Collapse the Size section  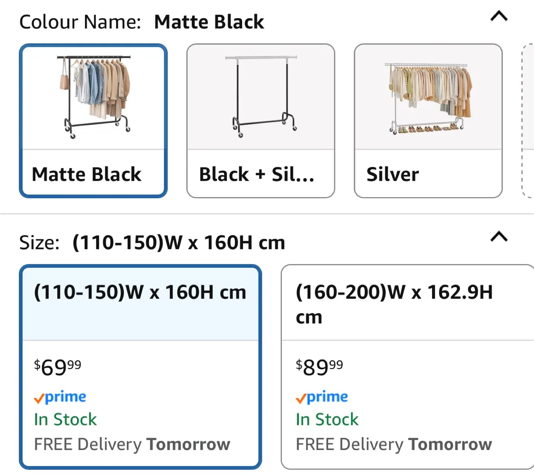498,237
